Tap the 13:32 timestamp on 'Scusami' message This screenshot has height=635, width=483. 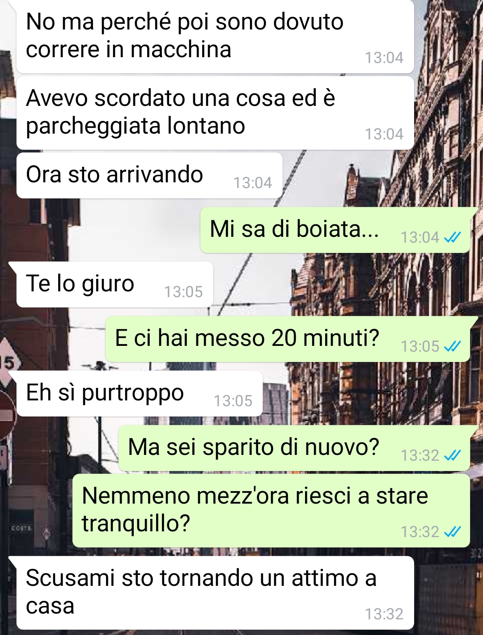384,614
